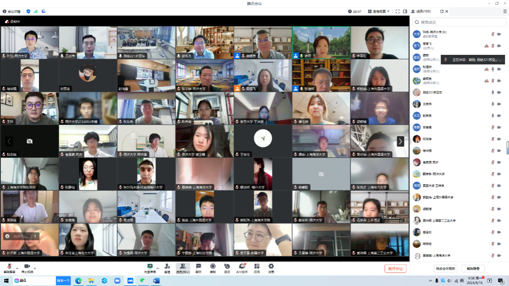Open the 聊天 chat panel icon
This screenshot has width=509, height=286.
[198, 266]
